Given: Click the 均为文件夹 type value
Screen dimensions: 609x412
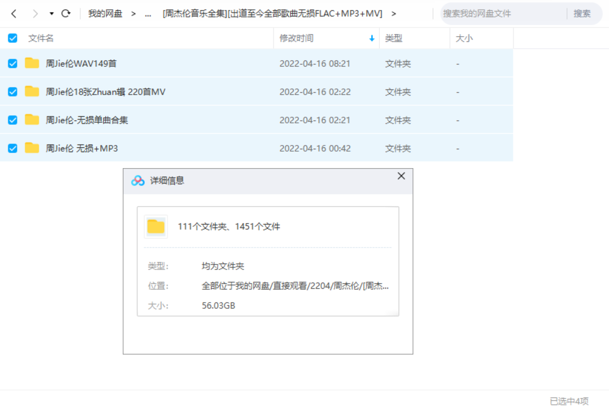Looking at the screenshot, I should 223,266.
